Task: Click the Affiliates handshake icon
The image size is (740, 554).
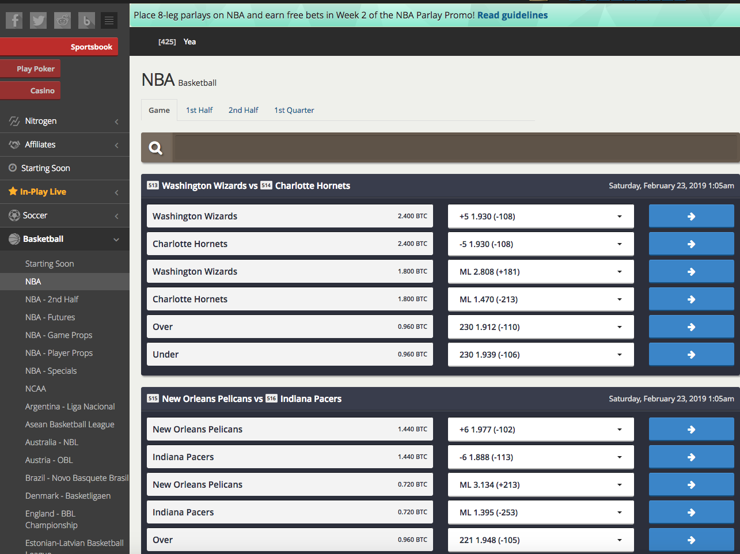Action: tap(14, 145)
